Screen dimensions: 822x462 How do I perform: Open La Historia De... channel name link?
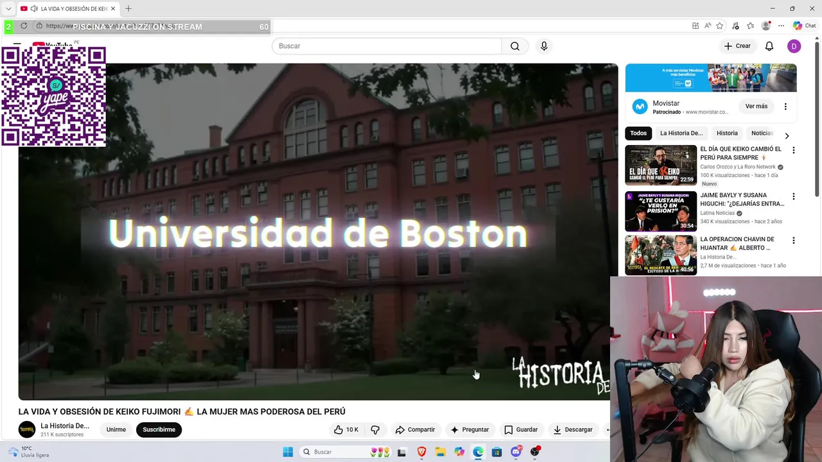click(x=65, y=425)
